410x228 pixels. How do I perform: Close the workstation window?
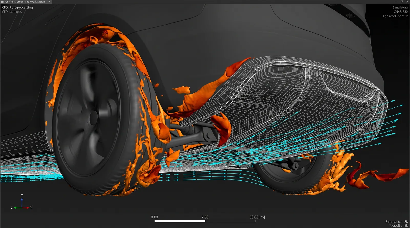click(x=407, y=2)
